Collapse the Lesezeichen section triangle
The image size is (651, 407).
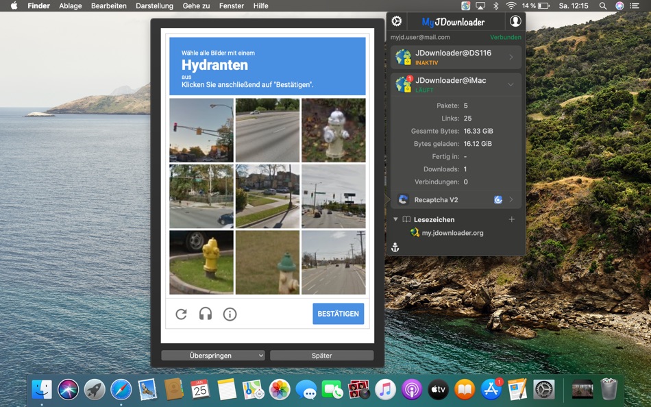pyautogui.click(x=395, y=219)
